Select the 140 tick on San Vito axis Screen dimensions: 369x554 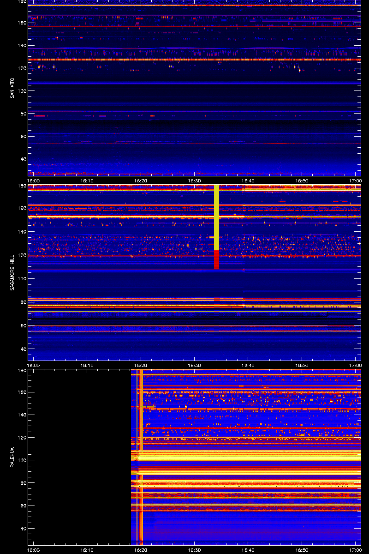tap(22, 46)
